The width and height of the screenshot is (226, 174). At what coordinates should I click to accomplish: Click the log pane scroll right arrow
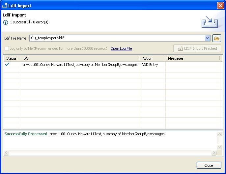214,153
